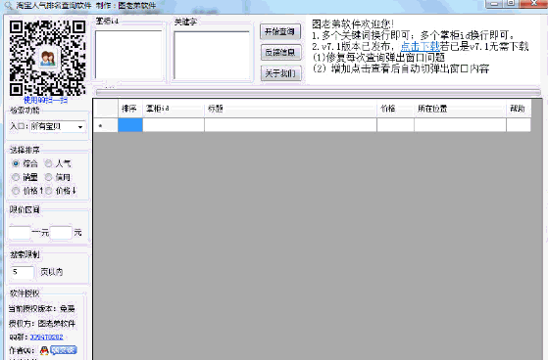
Task: Select the 人气 sort radio button
Action: tap(49, 163)
